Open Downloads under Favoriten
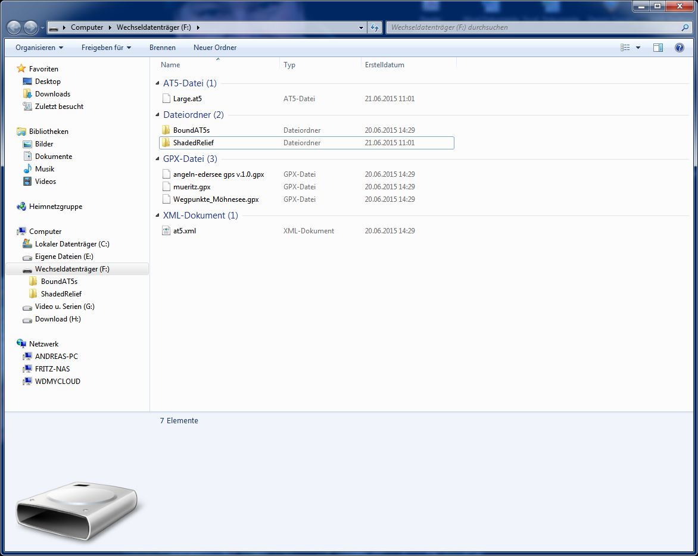This screenshot has width=698, height=556. [x=52, y=94]
